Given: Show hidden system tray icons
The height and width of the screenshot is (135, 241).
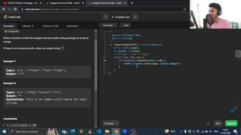Looking at the screenshot, I should pyautogui.click(x=181, y=132).
